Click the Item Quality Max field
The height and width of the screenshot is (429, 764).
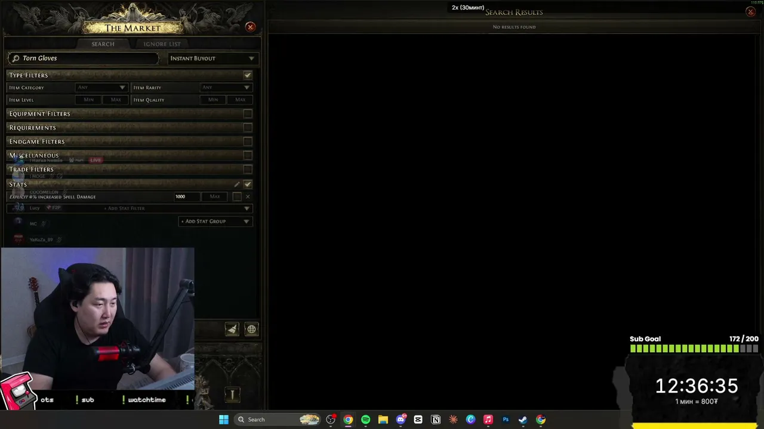click(x=240, y=100)
